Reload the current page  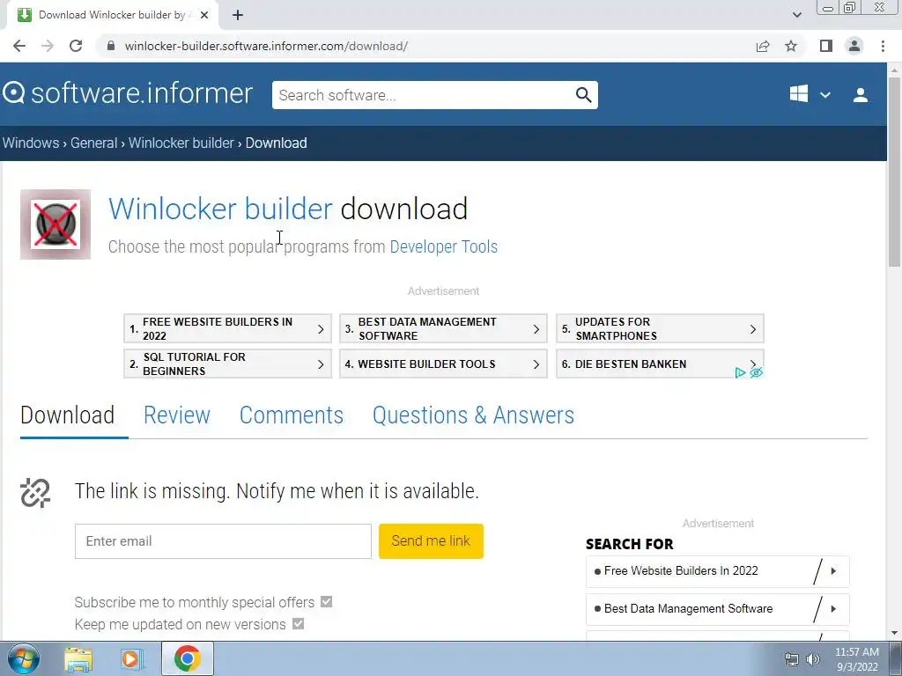pyautogui.click(x=76, y=46)
